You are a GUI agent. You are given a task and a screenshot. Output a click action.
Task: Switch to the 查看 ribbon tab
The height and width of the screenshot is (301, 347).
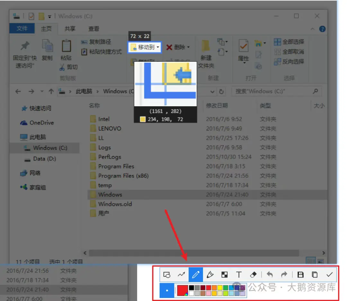[94, 29]
